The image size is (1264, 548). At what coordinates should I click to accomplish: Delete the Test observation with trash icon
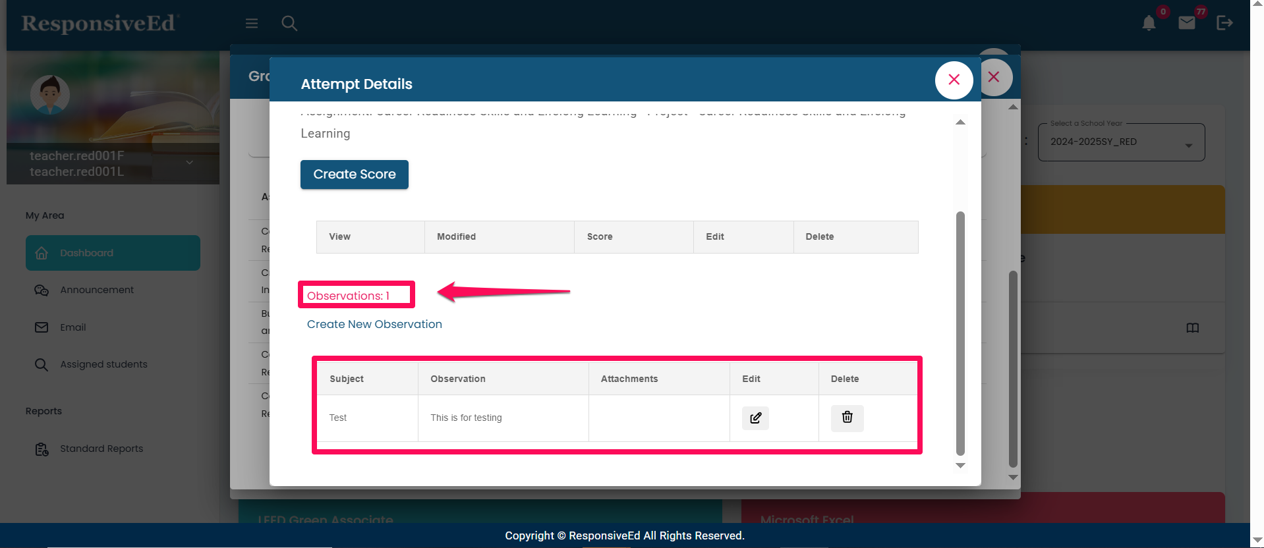point(847,418)
